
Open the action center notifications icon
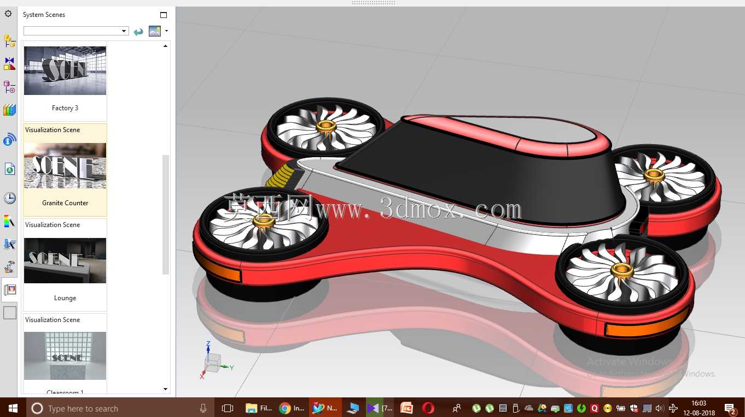(730, 408)
